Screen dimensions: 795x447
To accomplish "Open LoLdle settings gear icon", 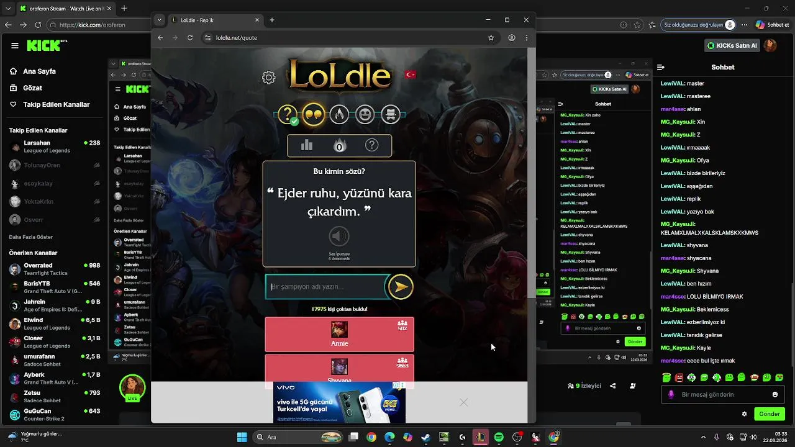I will (x=268, y=78).
